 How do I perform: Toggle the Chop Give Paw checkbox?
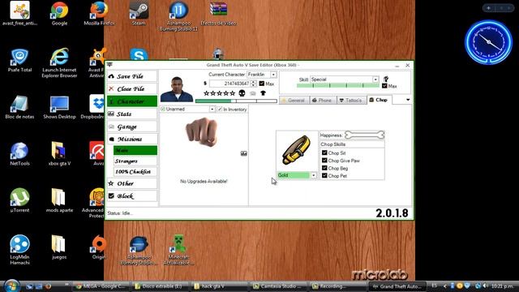pos(324,161)
